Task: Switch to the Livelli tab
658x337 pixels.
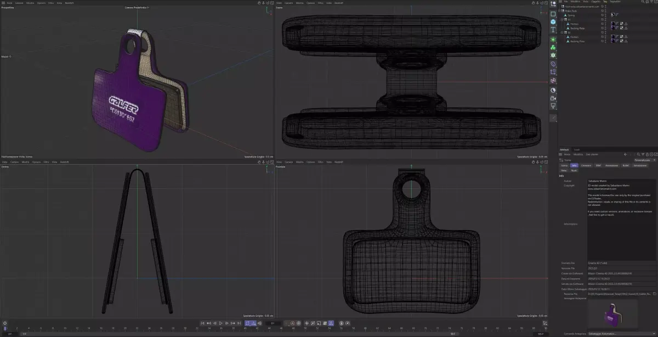Action: (x=577, y=149)
